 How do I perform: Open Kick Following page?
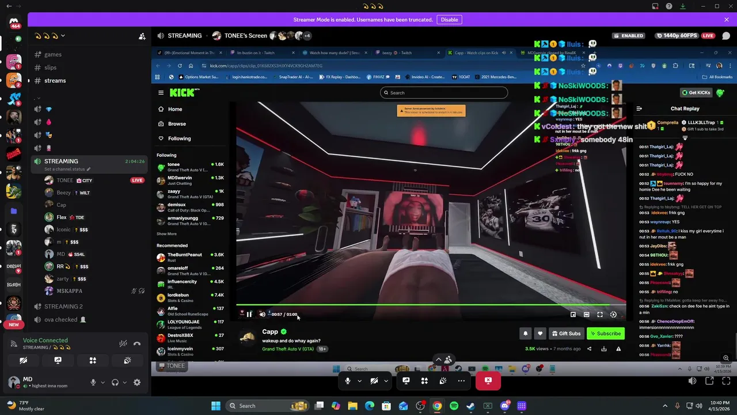pyautogui.click(x=174, y=138)
